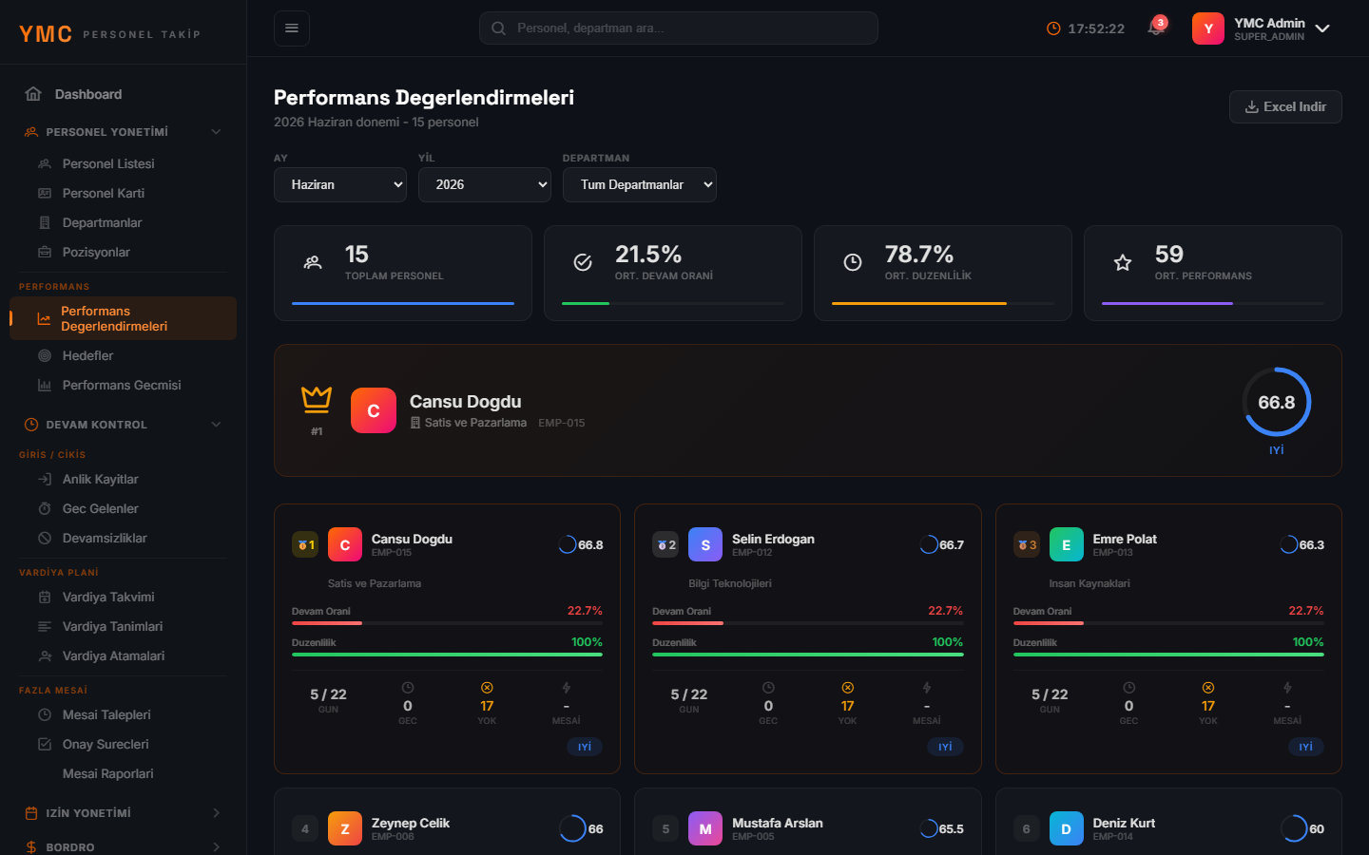Open Hedefler menu item
This screenshot has height=855, width=1369.
point(124,355)
